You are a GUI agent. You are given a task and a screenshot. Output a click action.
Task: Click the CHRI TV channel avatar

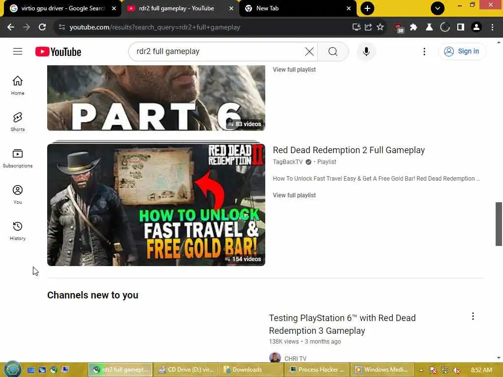coord(275,357)
